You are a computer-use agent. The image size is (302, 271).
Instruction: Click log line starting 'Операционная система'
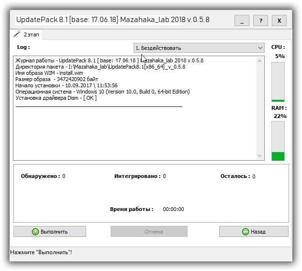(102, 92)
